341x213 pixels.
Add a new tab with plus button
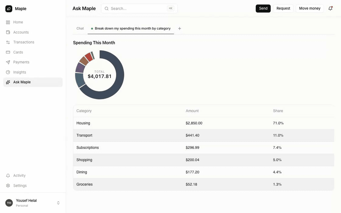(179, 29)
